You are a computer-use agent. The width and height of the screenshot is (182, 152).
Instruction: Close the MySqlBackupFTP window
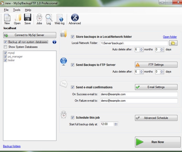pos(178,2)
